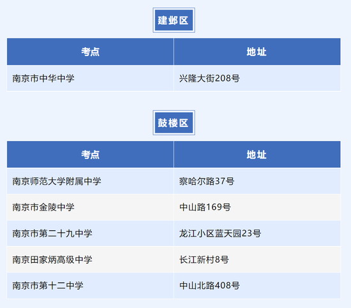Click 考点 header in 建邺区 table
Image resolution: width=351 pixels, height=308 pixels.
[x=90, y=52]
